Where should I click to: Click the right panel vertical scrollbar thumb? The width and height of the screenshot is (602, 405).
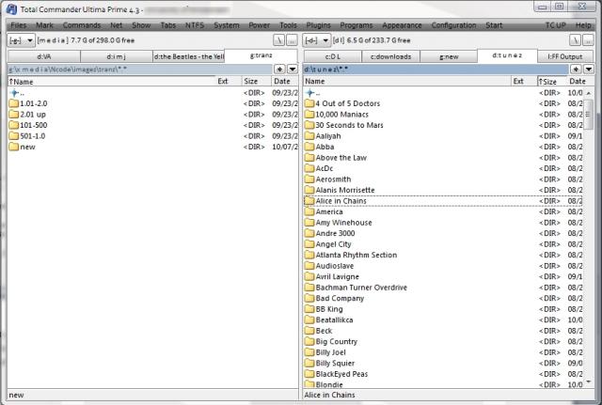point(589,114)
